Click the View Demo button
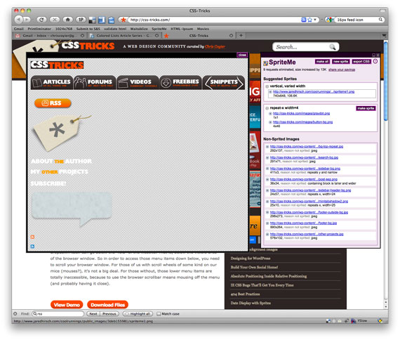This screenshot has height=340, width=400. click(67, 305)
